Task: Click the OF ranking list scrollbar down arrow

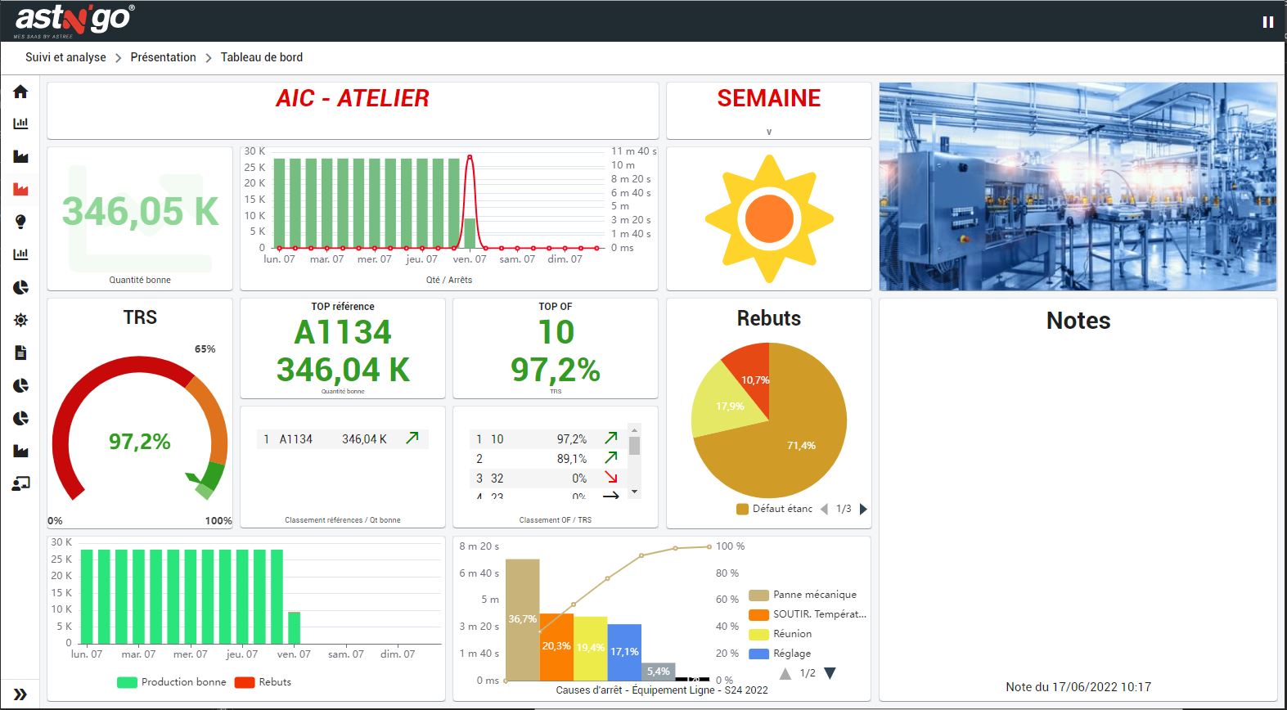Action: pos(634,492)
